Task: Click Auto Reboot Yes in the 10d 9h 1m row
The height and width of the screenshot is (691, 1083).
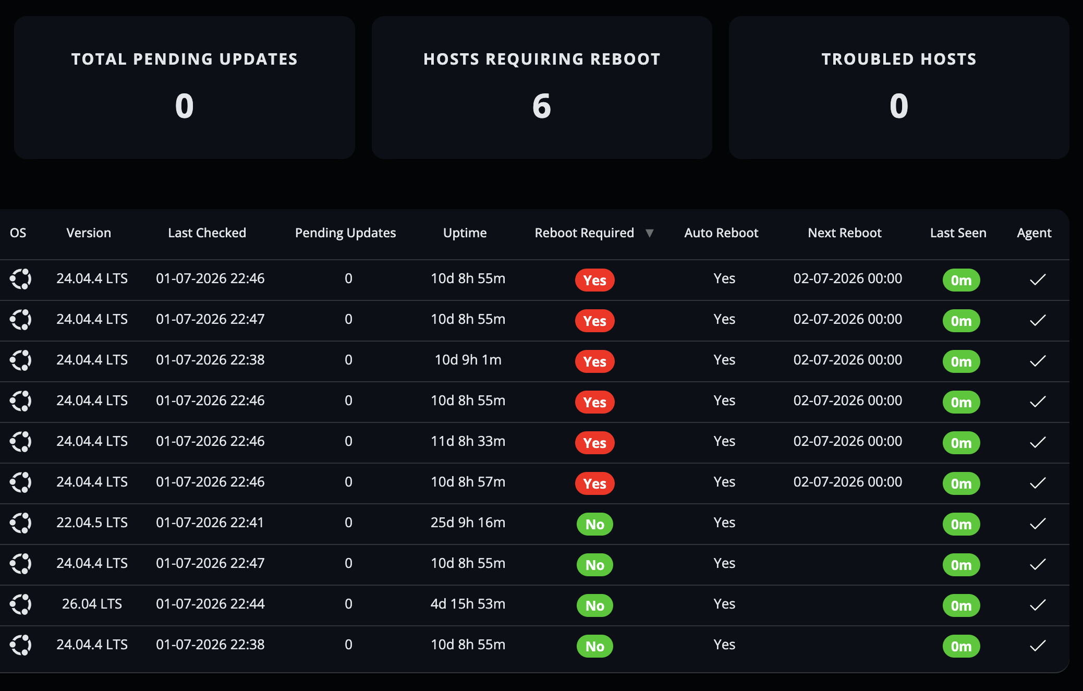Action: (724, 360)
